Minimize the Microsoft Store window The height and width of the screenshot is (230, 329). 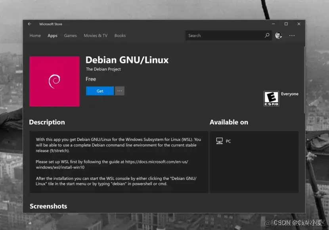273,24
